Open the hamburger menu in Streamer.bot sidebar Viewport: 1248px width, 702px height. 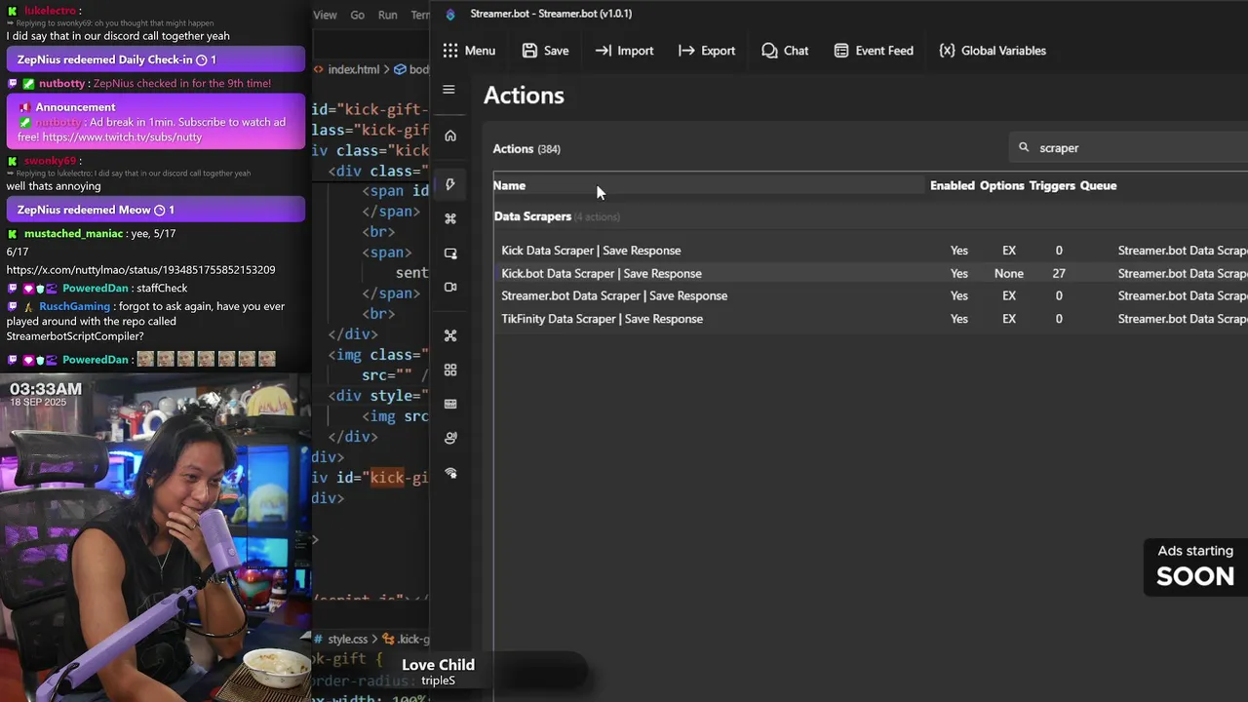point(448,90)
